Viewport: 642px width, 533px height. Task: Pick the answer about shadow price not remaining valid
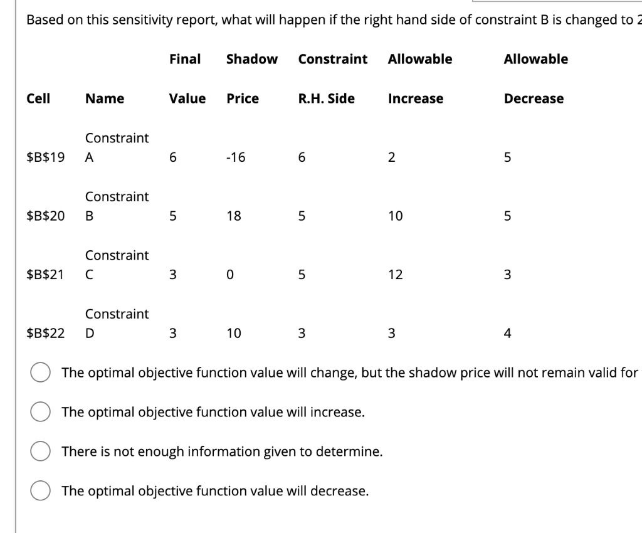coord(41,371)
